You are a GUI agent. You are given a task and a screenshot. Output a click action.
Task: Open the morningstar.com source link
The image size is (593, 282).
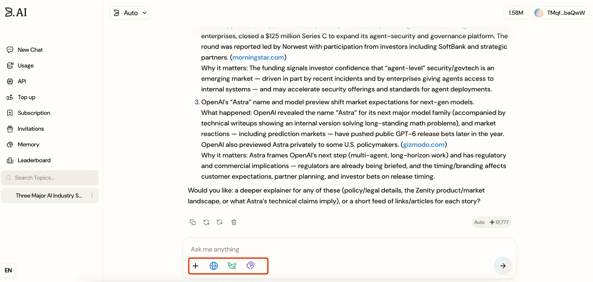258,57
